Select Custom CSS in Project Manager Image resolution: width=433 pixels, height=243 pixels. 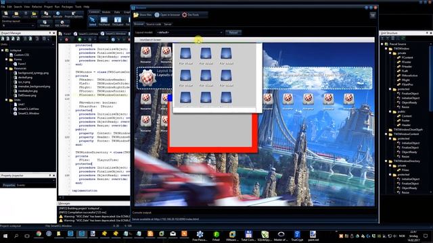(x=21, y=55)
